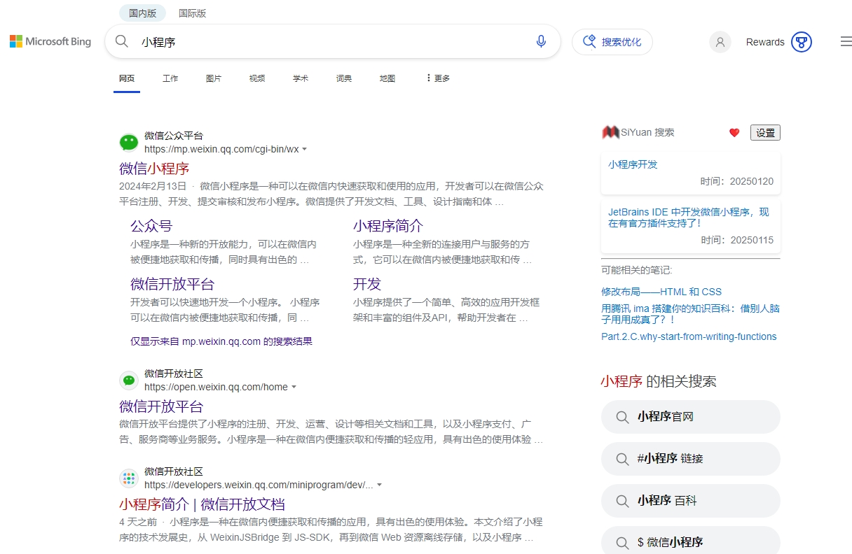Click inside the search input box
Screen dimensions: 852x554
pos(315,42)
